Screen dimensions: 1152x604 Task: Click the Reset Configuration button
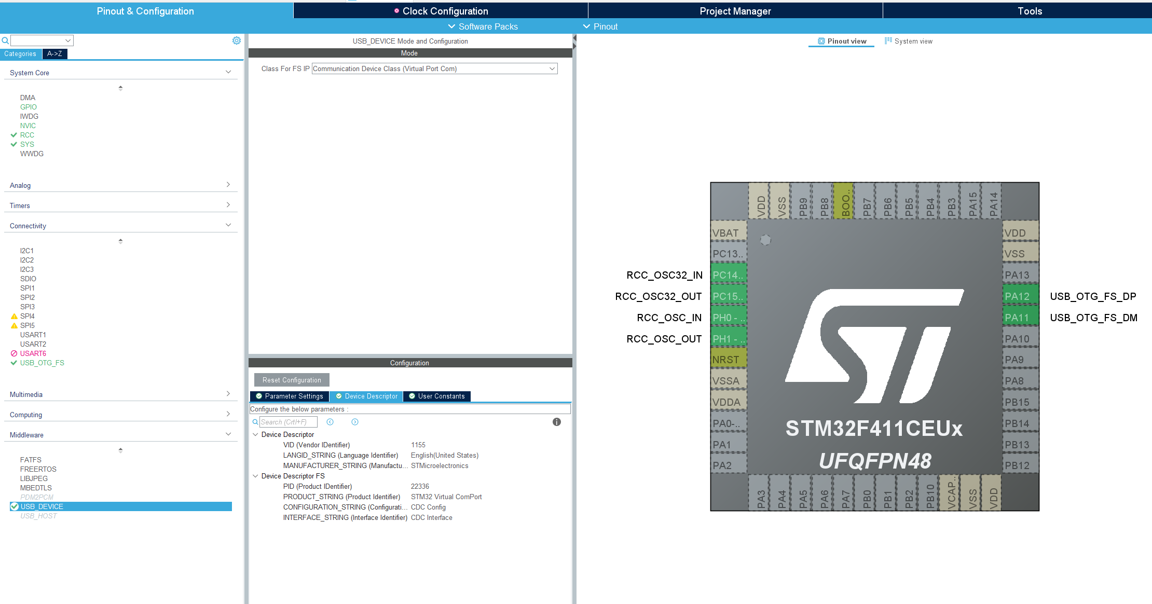point(292,380)
